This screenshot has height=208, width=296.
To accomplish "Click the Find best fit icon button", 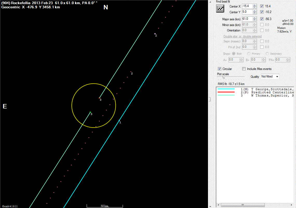I will pyautogui.click(x=220, y=9).
